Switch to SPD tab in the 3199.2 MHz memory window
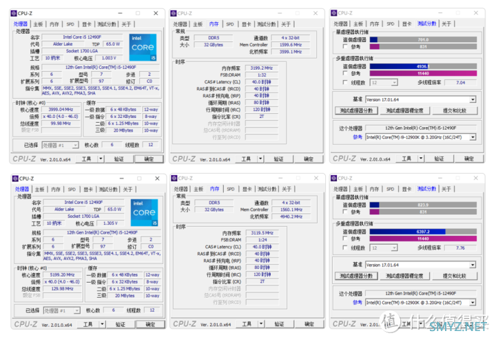496x340 pixels. coord(230,24)
